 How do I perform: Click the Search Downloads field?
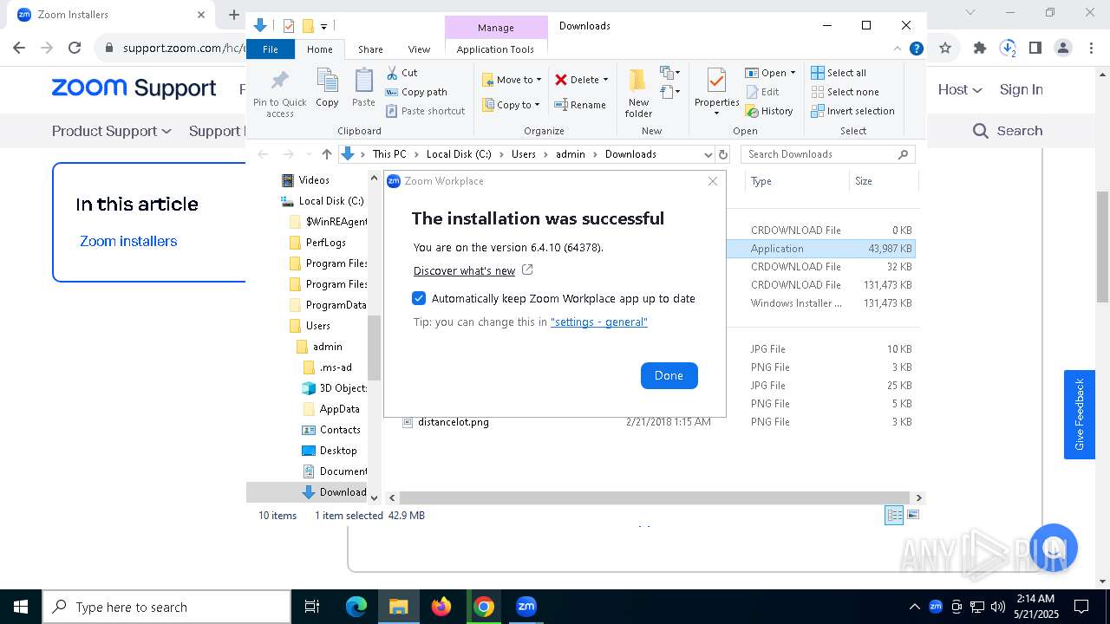828,154
